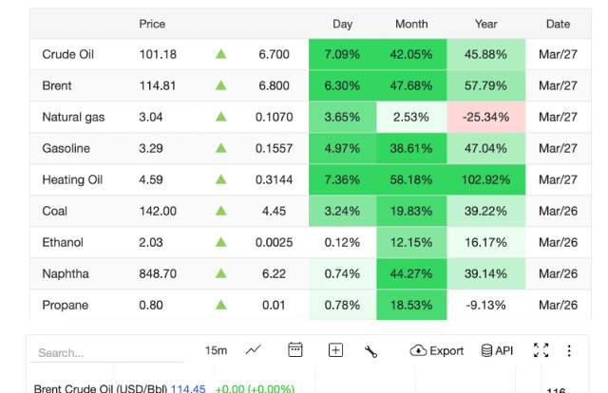This screenshot has width=608, height=393.
Task: Open the calendar date range picker
Action: [295, 350]
